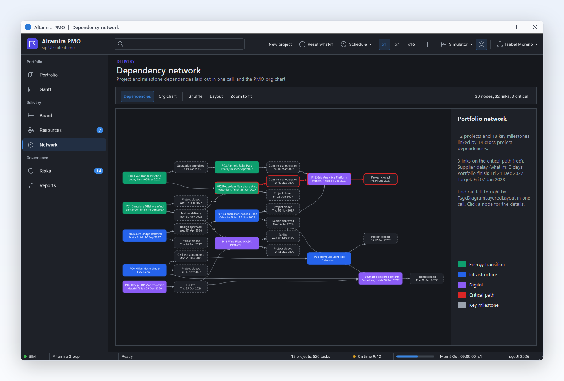Open the Resources page
Image resolution: width=564 pixels, height=381 pixels.
64,130
